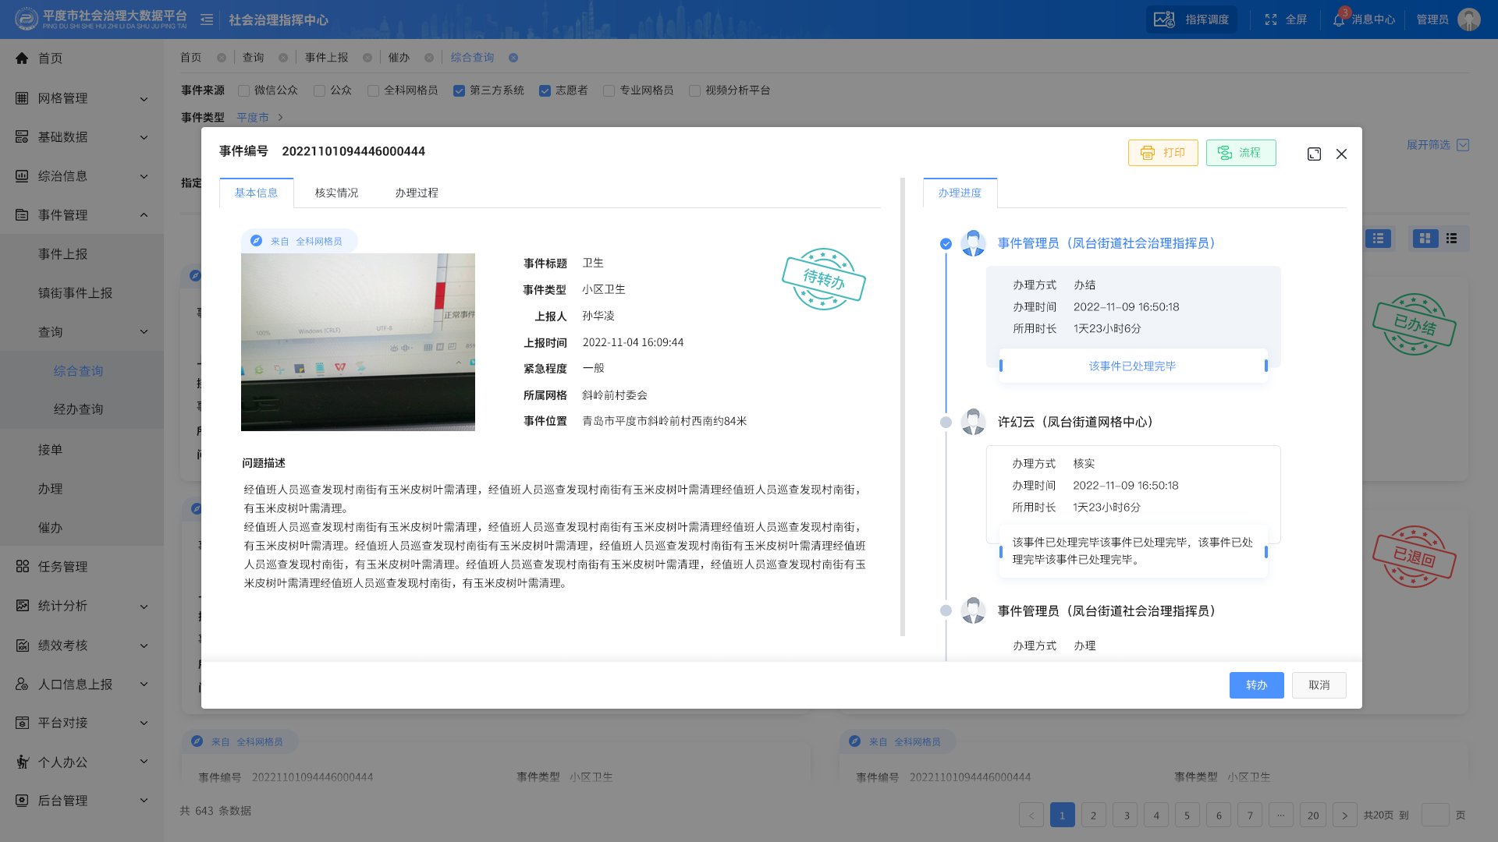Open 经办查询 in sidebar
This screenshot has width=1498, height=842.
pos(78,409)
